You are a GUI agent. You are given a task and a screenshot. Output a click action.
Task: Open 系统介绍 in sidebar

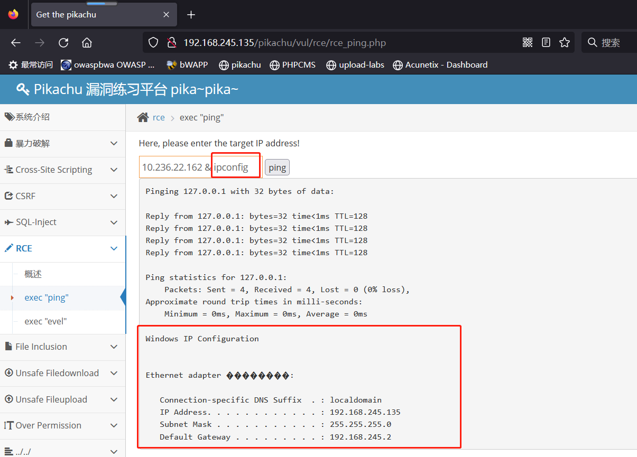(63, 117)
